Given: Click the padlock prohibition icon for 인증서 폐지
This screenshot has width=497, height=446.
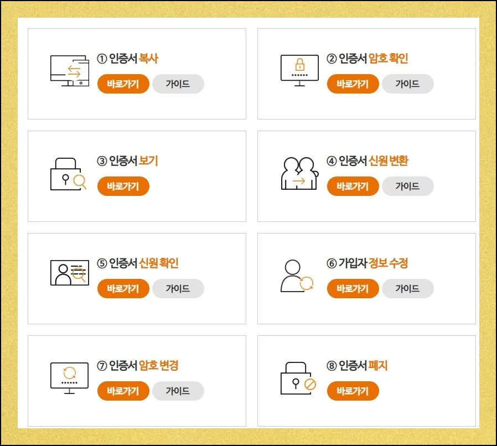Looking at the screenshot, I should pyautogui.click(x=297, y=379).
